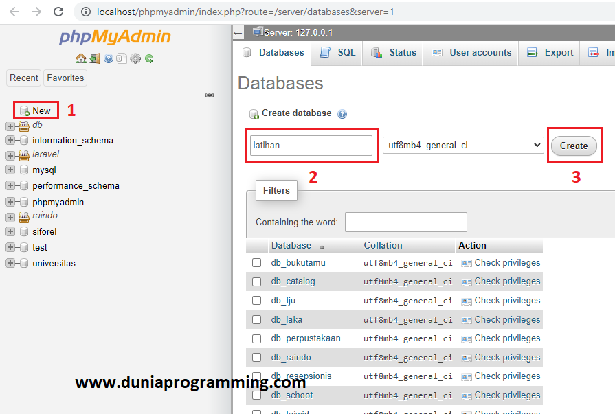Click browser reload button
Screen dimensions: 615x414
coord(58,12)
